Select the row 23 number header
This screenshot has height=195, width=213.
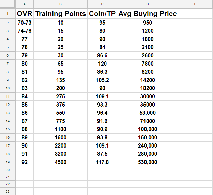7,192
